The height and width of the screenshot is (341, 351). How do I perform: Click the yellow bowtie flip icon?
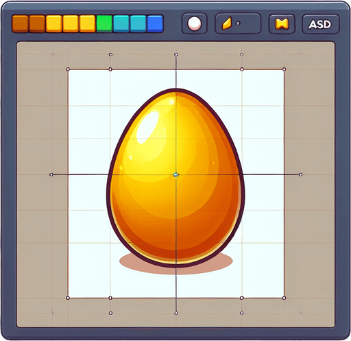coord(282,24)
